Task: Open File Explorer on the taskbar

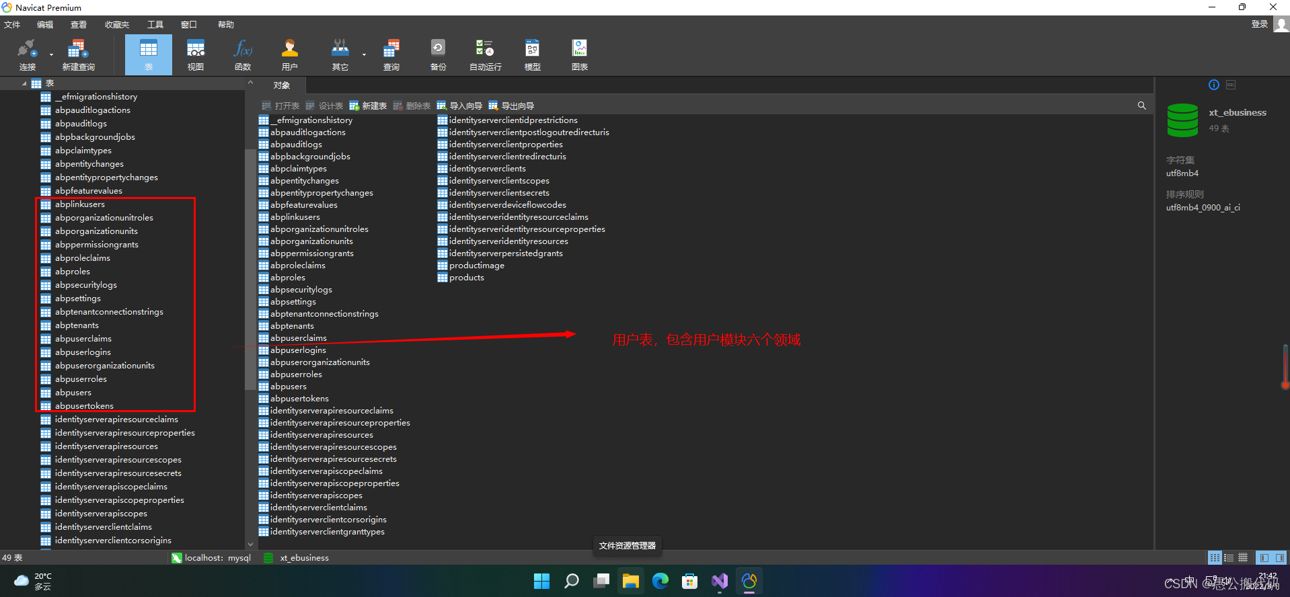Action: [x=631, y=581]
